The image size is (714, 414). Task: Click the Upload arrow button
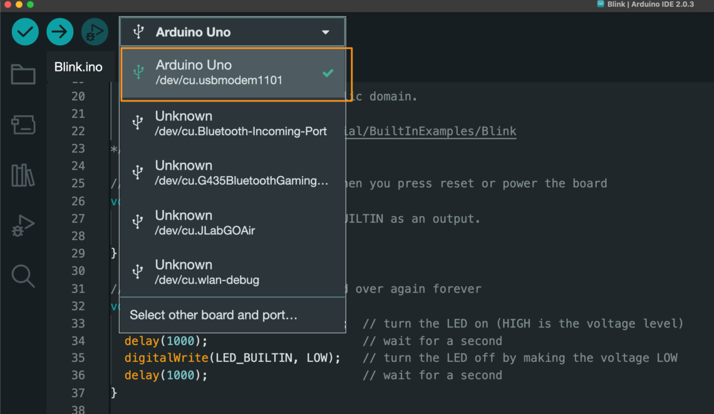60,32
